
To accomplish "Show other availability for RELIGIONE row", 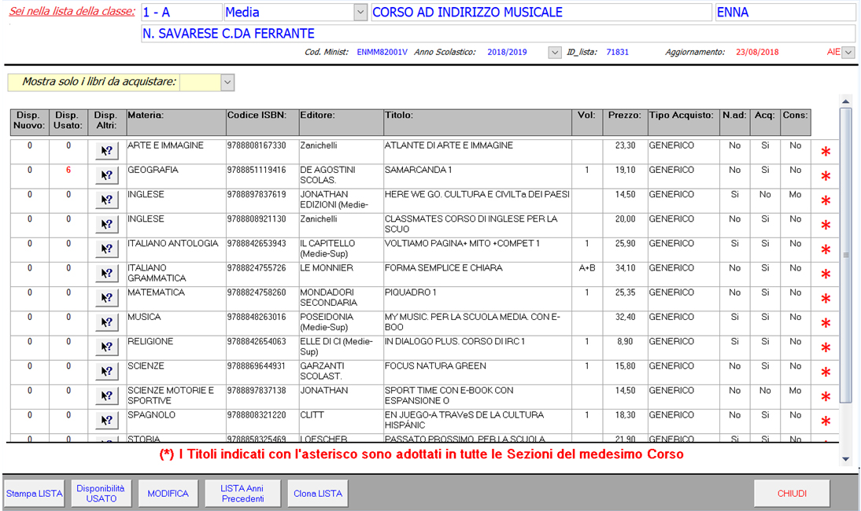I will [x=107, y=347].
